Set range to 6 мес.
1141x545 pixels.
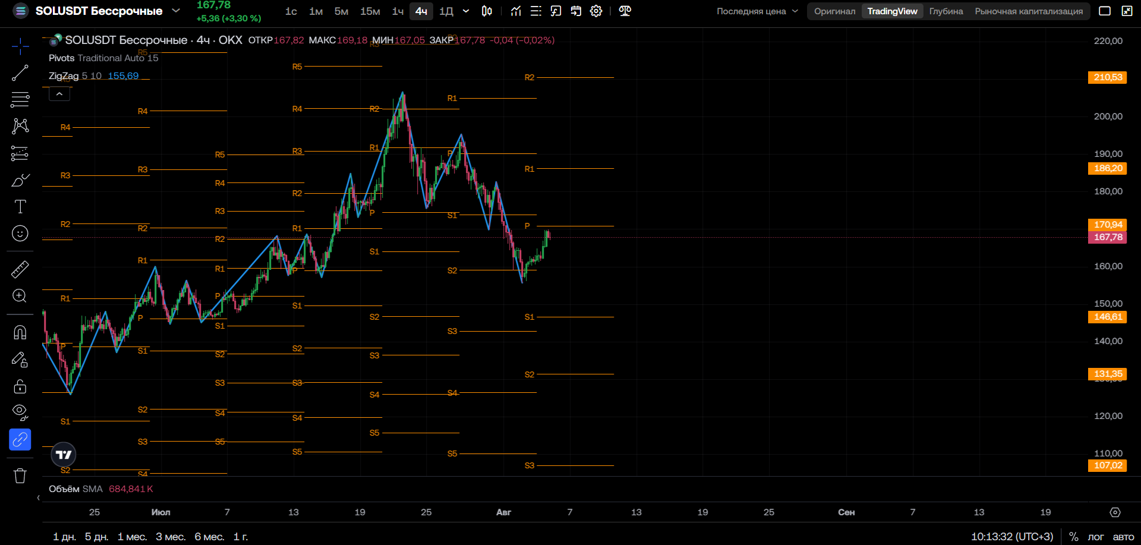pyautogui.click(x=209, y=537)
